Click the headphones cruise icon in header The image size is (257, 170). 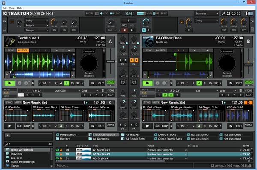click(x=233, y=13)
